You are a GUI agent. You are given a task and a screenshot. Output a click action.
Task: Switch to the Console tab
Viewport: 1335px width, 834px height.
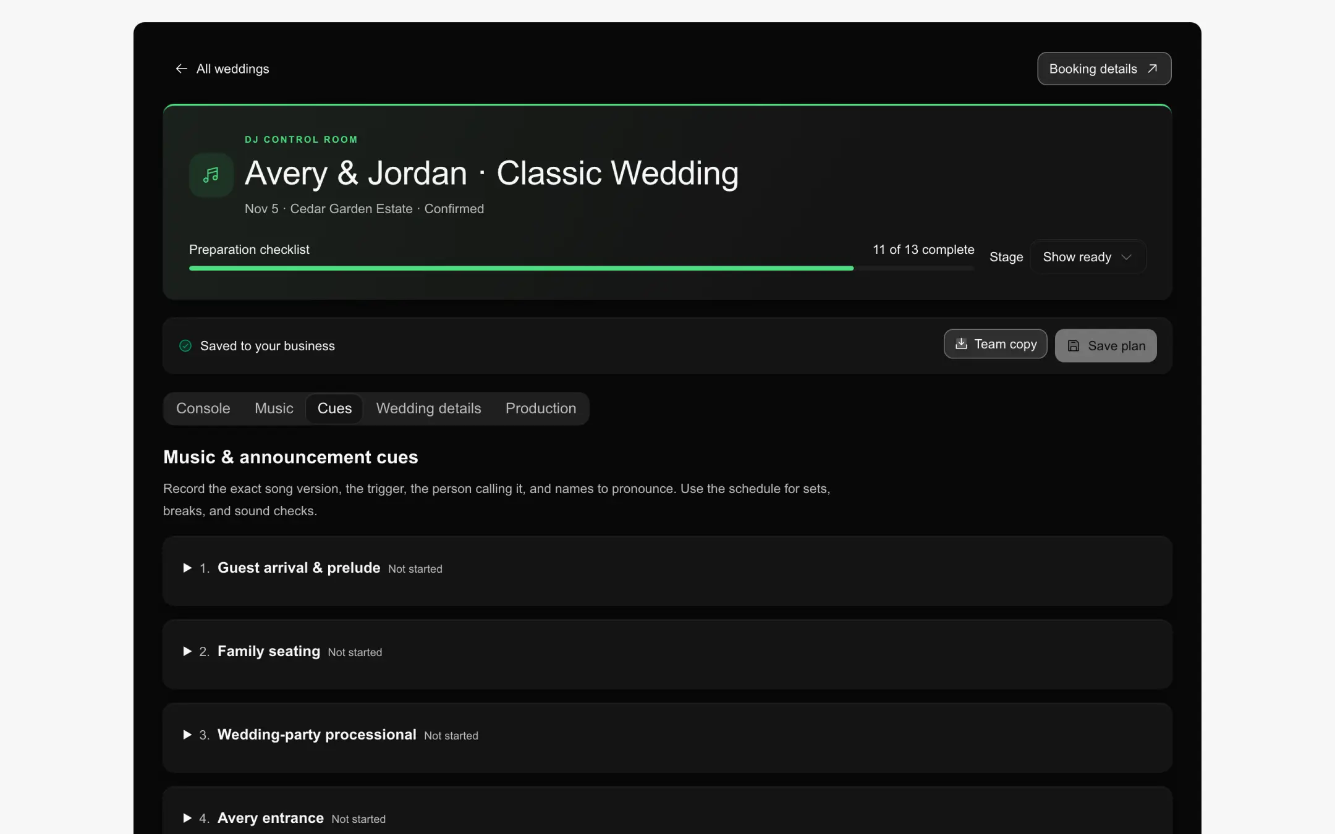tap(203, 408)
